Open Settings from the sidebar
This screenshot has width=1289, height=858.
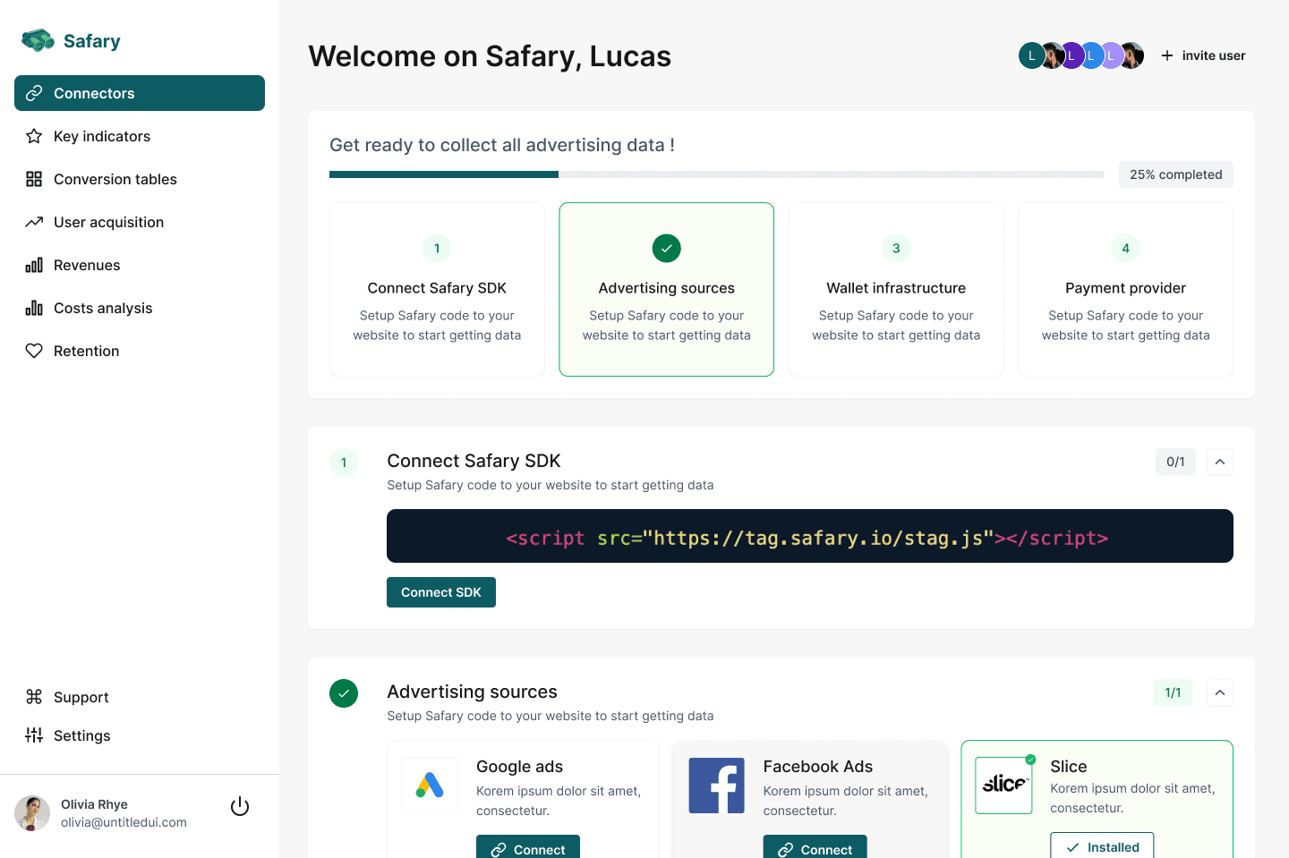[x=140, y=735]
